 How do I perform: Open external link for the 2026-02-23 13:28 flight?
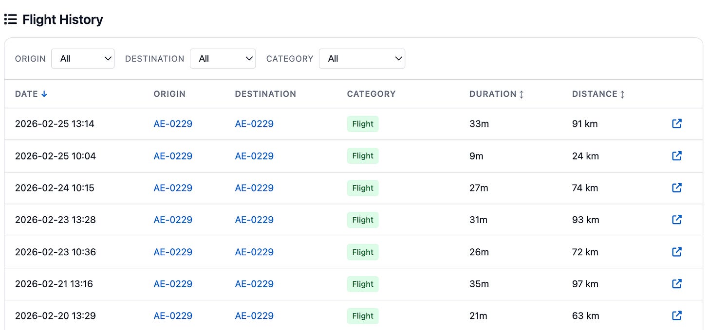(x=676, y=220)
